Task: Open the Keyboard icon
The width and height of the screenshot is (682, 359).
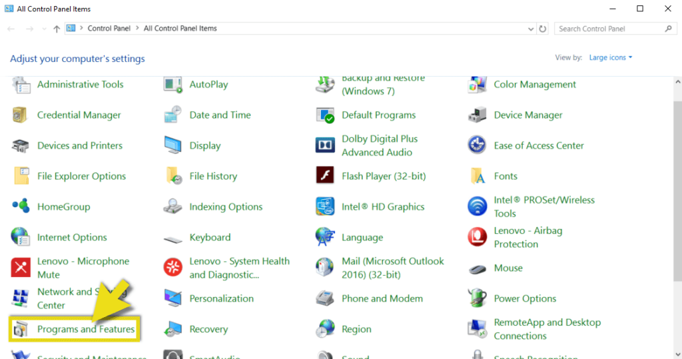Action: point(172,239)
